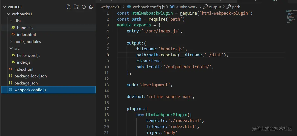The width and height of the screenshot is (297, 136).
Task: Click path in the breadcrumb bar
Action: (x=236, y=7)
